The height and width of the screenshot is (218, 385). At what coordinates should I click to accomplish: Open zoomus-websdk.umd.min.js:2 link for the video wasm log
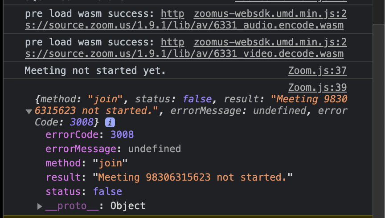tap(270, 42)
